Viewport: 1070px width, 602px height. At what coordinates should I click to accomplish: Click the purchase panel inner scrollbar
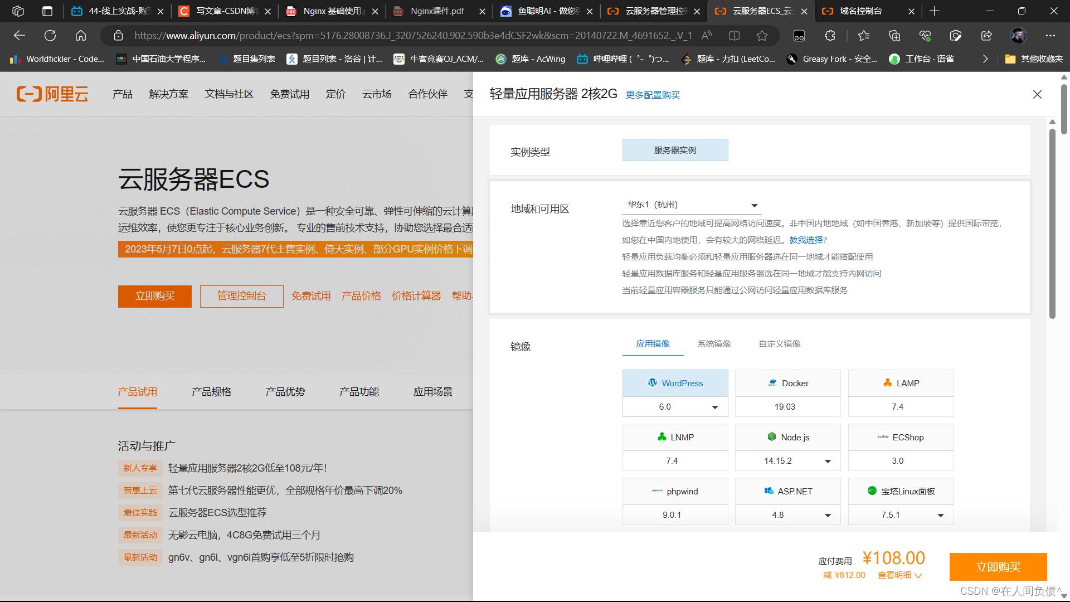pyautogui.click(x=1052, y=223)
